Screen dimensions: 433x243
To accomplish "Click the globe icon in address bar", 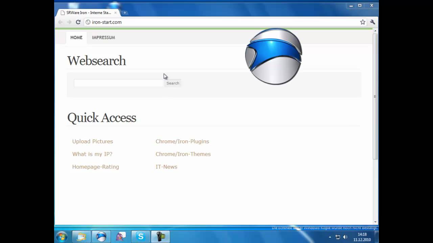I will point(88,22).
